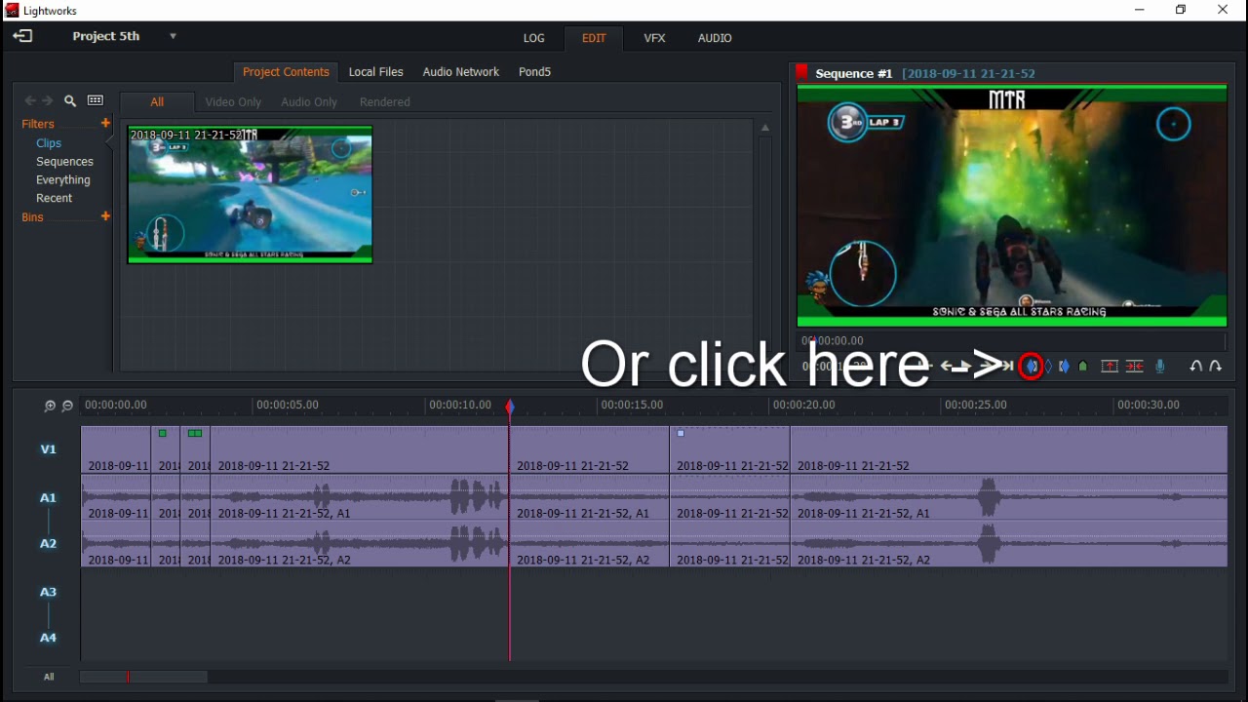This screenshot has width=1248, height=702.
Task: Toggle A1 track selection
Action: [x=48, y=497]
